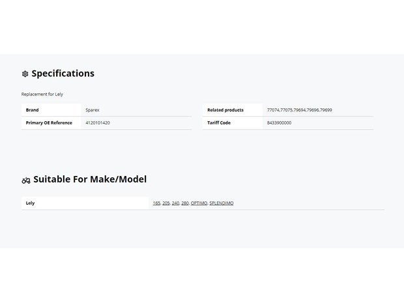This screenshot has width=404, height=303.
Task: Select the related products number list
Action: click(x=299, y=110)
